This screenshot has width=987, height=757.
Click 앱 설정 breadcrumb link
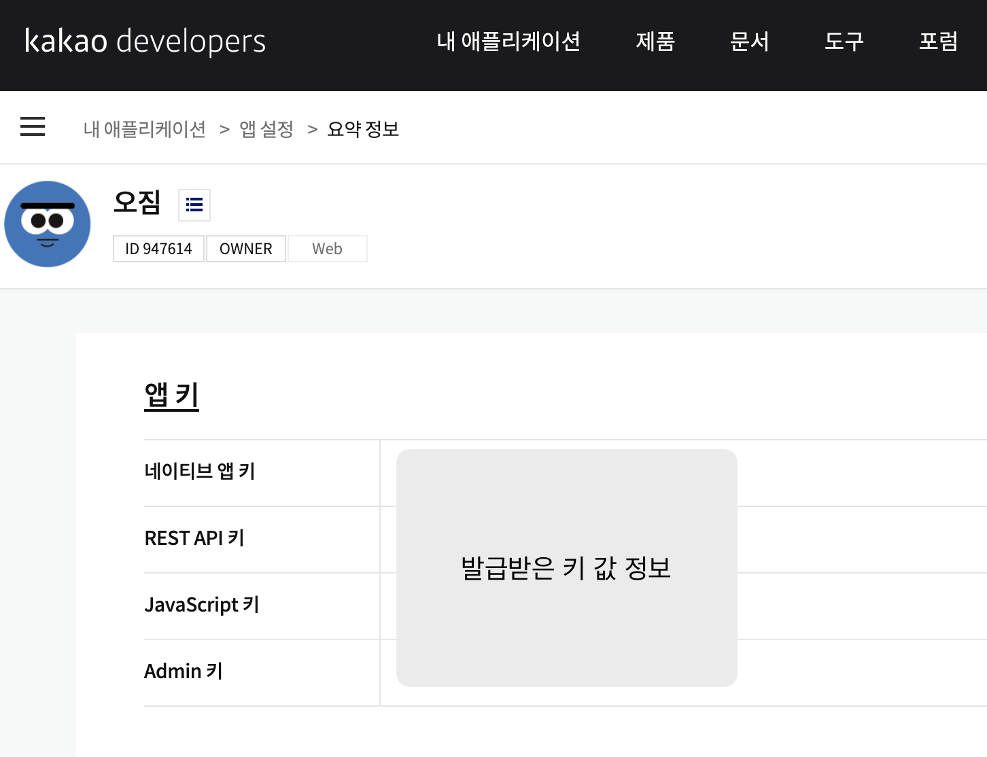[266, 128]
